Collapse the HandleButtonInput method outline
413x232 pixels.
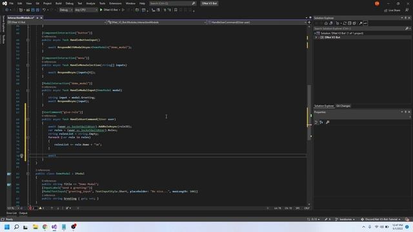(x=28, y=40)
